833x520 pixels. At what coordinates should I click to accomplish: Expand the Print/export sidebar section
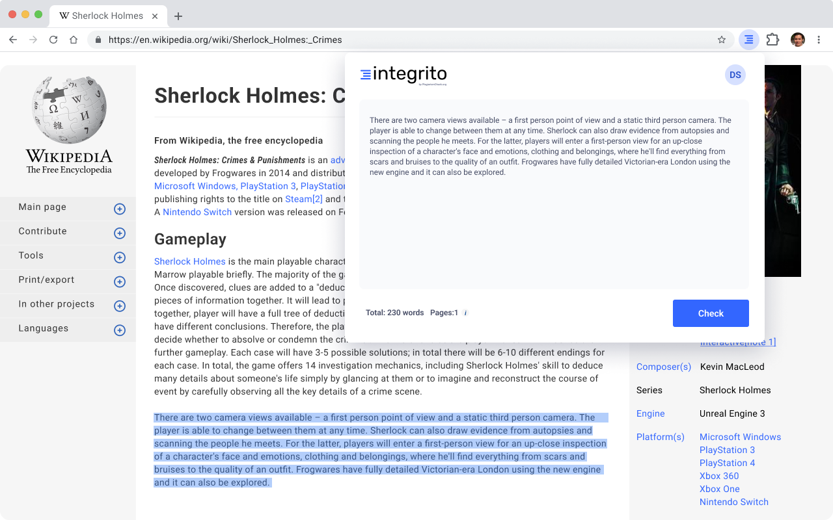[120, 281]
